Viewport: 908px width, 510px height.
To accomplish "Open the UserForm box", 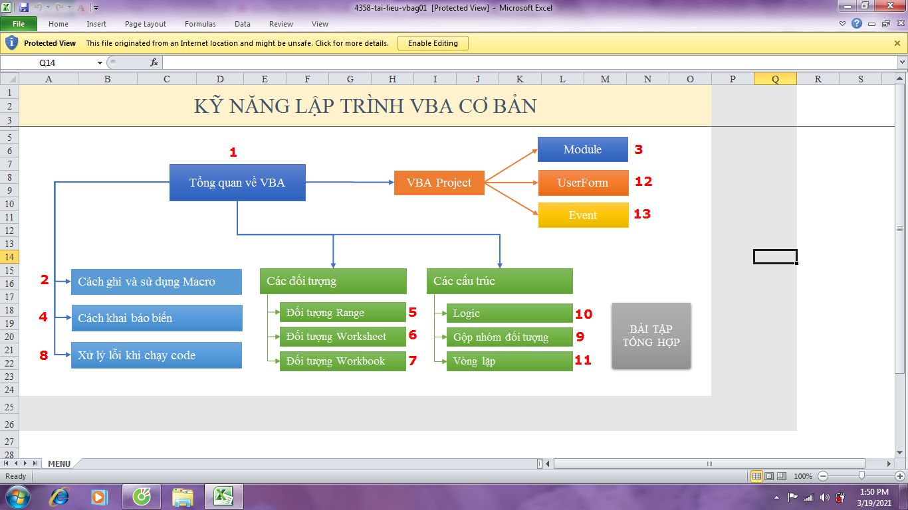I will [583, 183].
